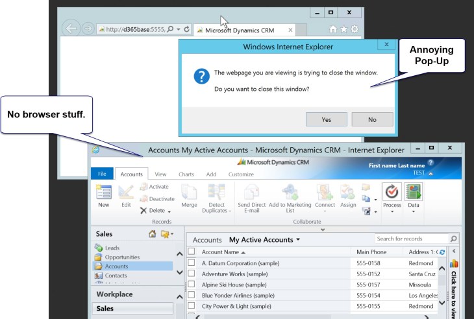This screenshot has width=474, height=319.
Task: Collapse the ribbon using chevron below it
Action: [x=323, y=230]
